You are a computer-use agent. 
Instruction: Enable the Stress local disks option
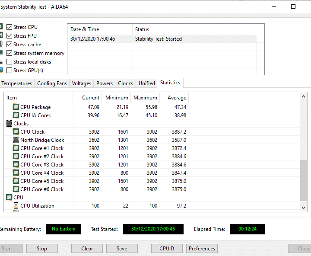10,62
